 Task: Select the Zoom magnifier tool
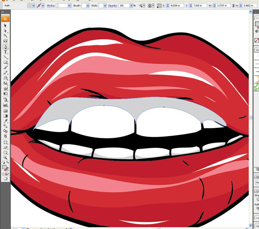click(x=6, y=157)
